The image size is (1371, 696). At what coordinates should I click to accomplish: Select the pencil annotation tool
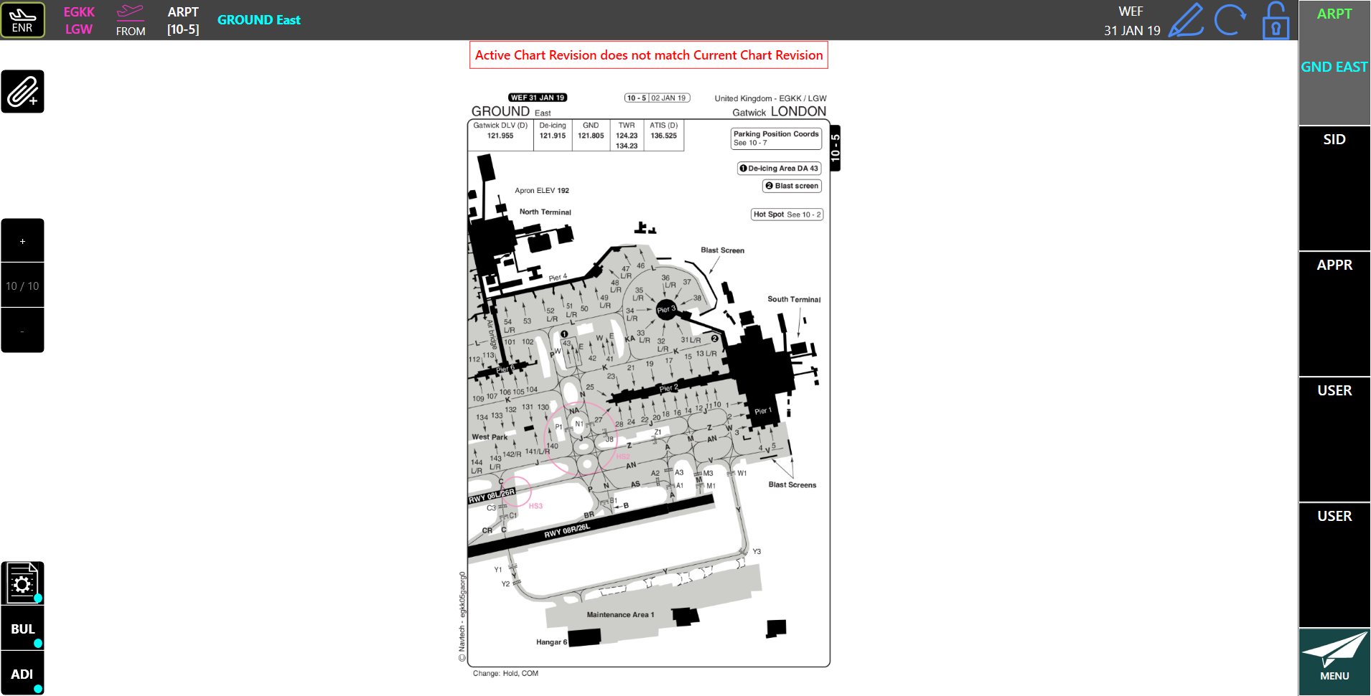1186,20
